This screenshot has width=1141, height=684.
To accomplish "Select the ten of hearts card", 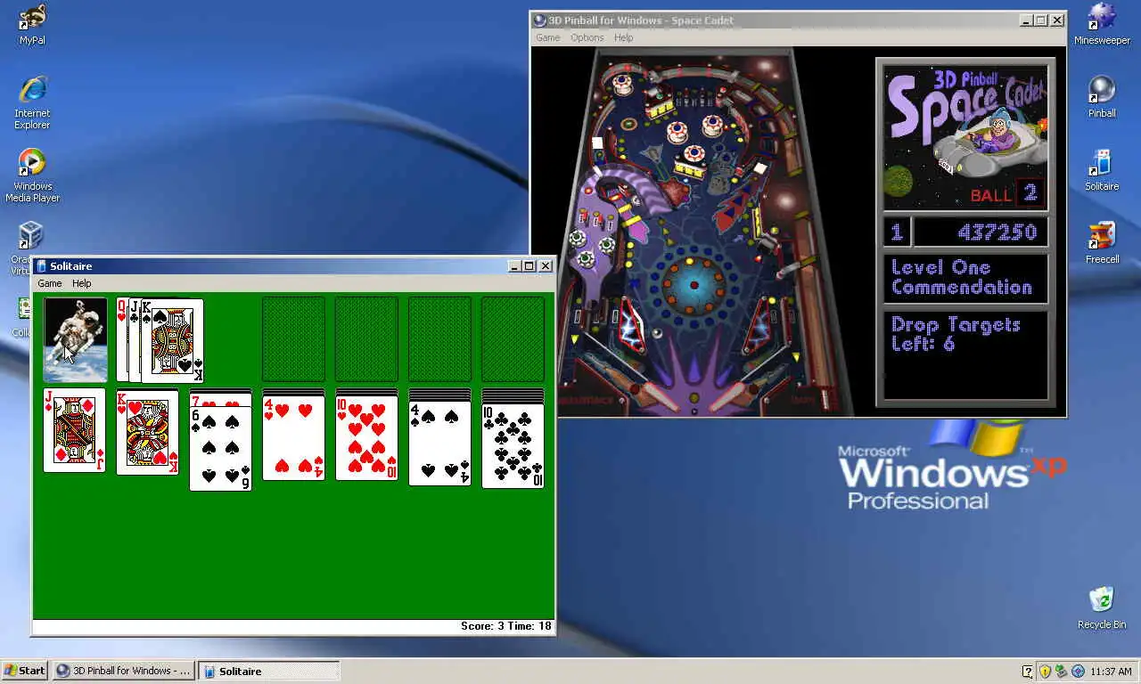I will 366,438.
